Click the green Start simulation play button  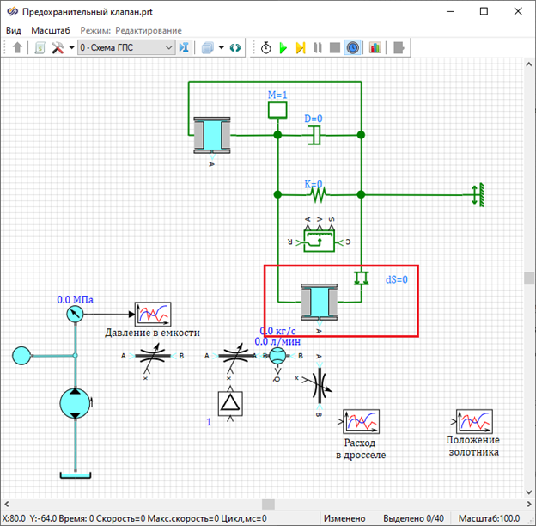tap(283, 48)
